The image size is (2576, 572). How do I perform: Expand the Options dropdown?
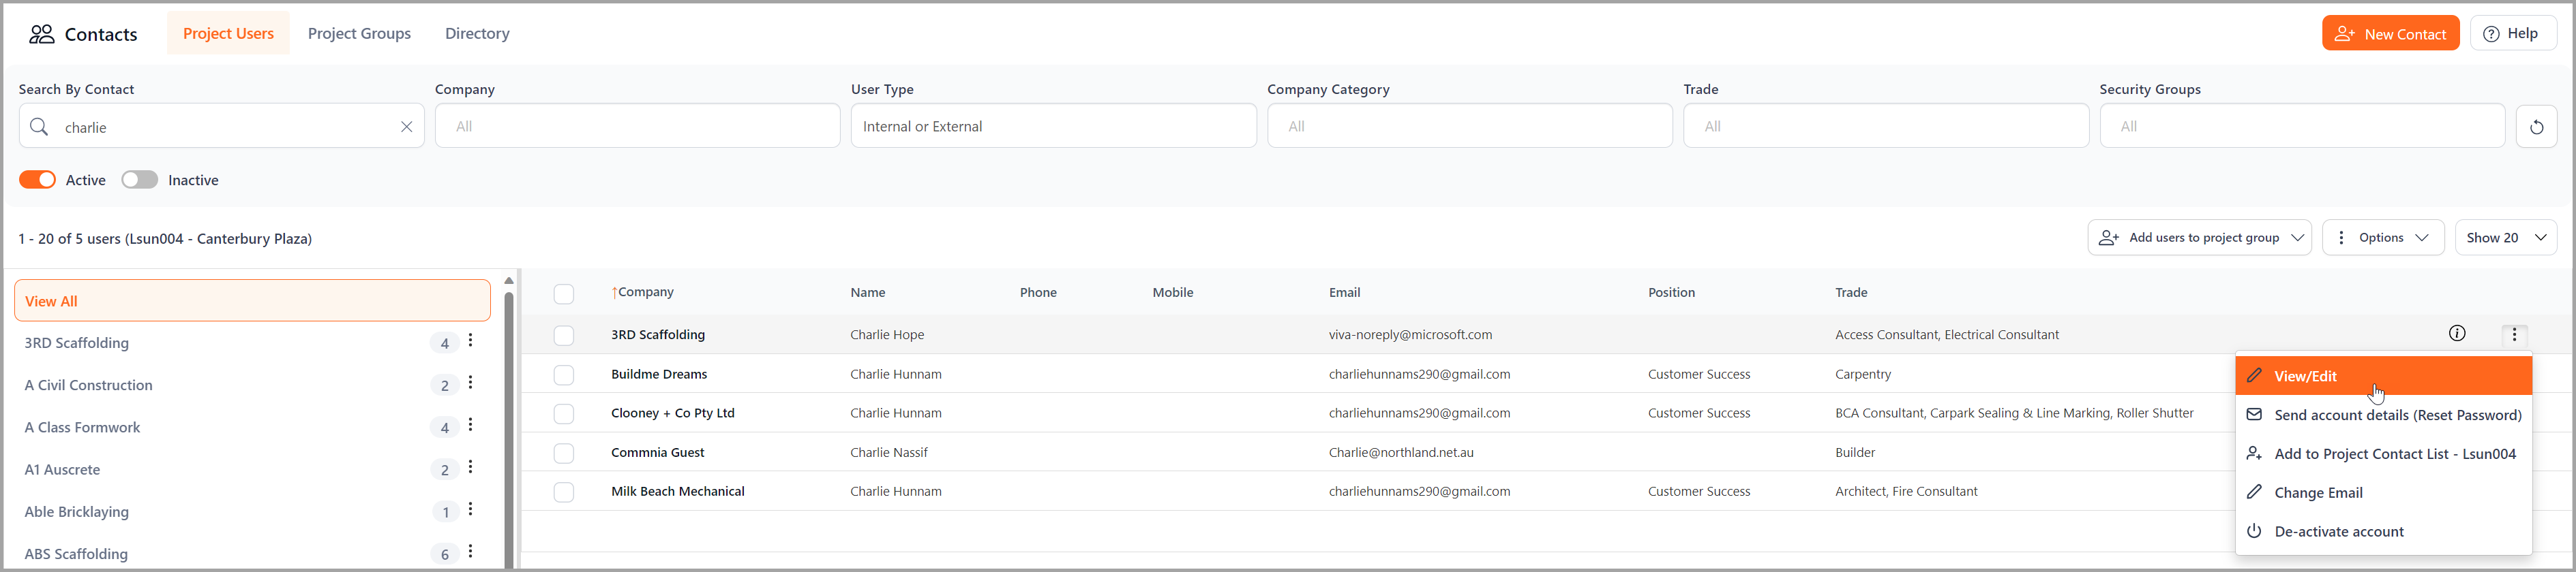pyautogui.click(x=2383, y=238)
